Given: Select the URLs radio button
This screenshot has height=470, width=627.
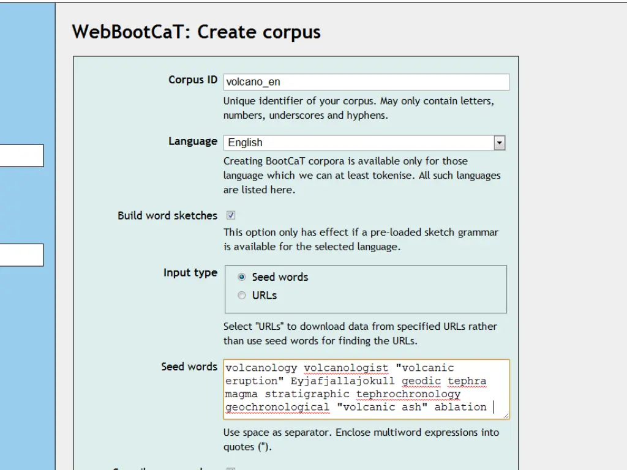Looking at the screenshot, I should (x=242, y=296).
